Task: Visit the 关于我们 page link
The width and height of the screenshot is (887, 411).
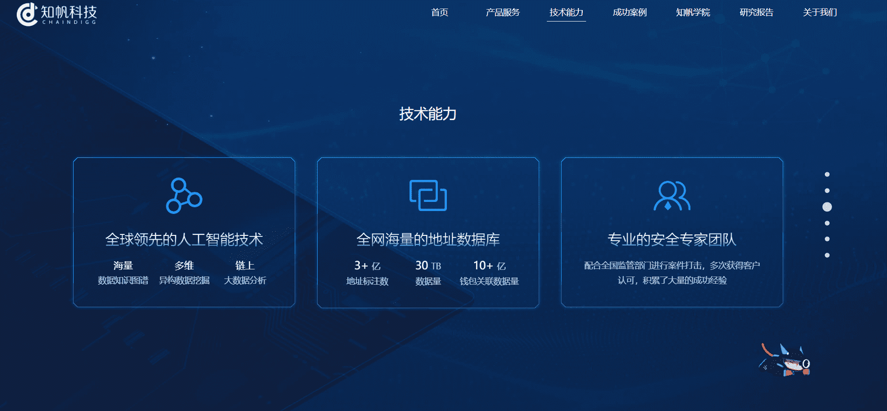Action: click(820, 12)
